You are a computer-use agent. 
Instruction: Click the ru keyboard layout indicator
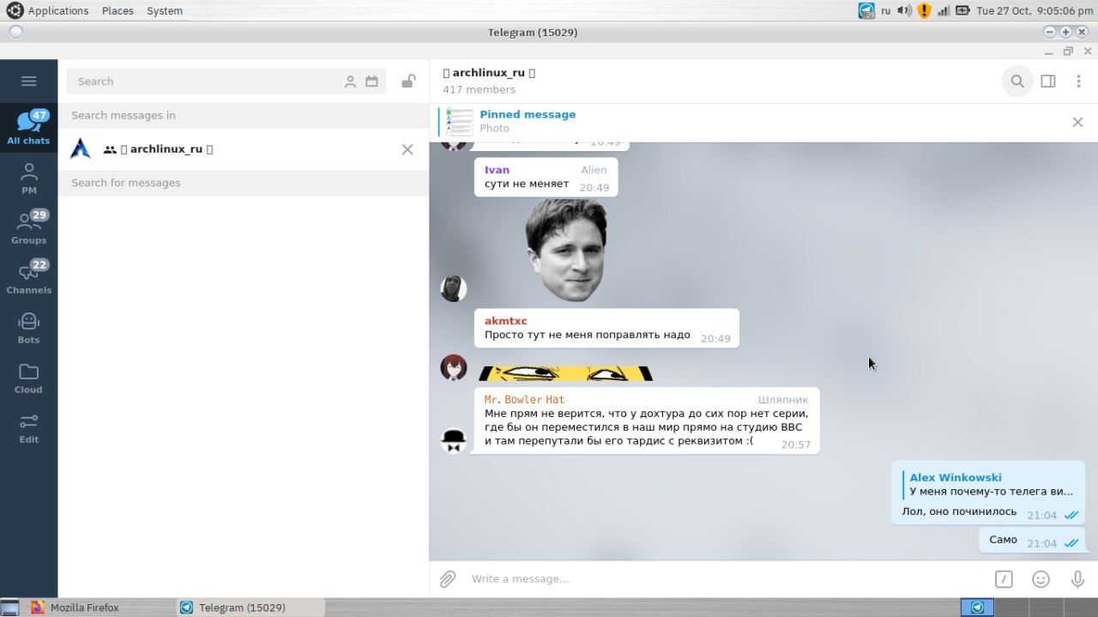coord(886,10)
